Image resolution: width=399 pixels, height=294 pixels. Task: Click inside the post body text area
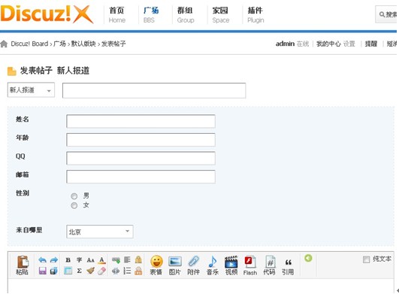[201, 286]
